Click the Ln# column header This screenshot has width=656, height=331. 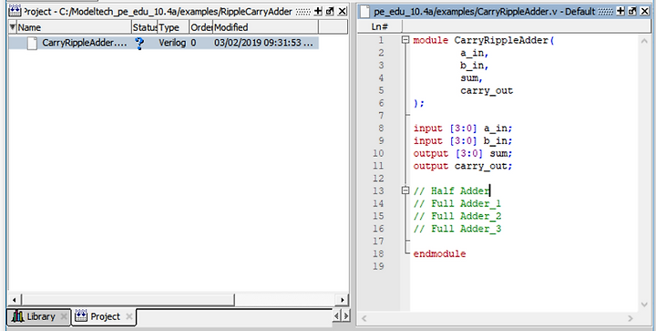[380, 27]
